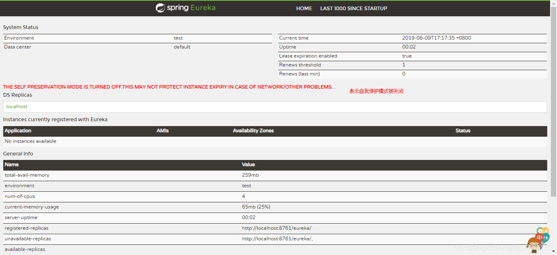
Task: Open the HOME menu item
Action: pyautogui.click(x=304, y=8)
